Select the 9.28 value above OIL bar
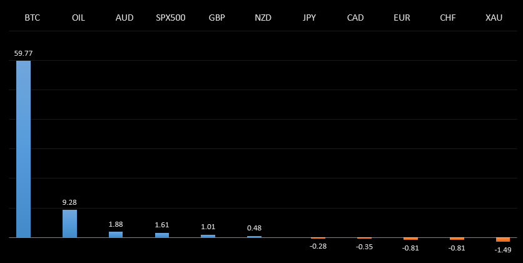This screenshot has width=523, height=263. (69, 202)
